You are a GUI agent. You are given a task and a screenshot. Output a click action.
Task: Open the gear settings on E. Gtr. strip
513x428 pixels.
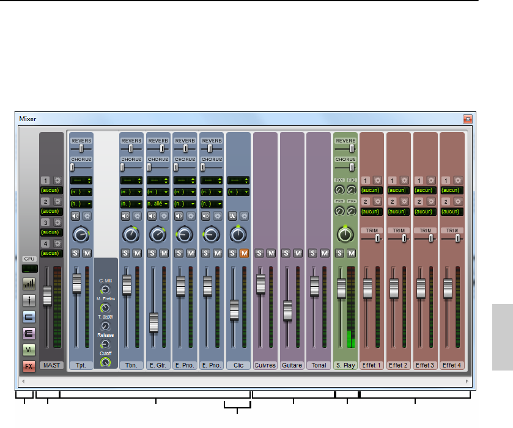pyautogui.click(x=164, y=216)
